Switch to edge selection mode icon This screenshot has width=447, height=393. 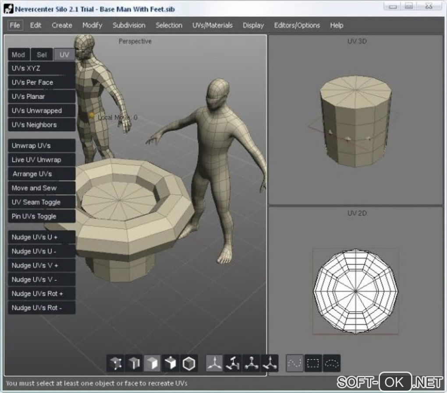click(134, 363)
